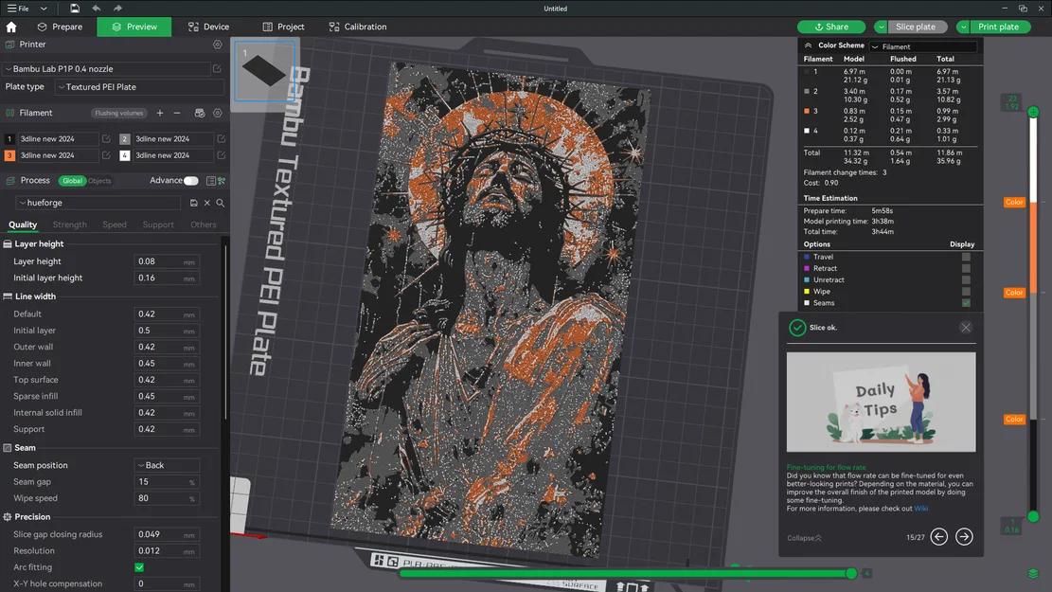Open Seam position Back dropdown
Viewport: 1052px width, 592px height.
click(x=167, y=465)
